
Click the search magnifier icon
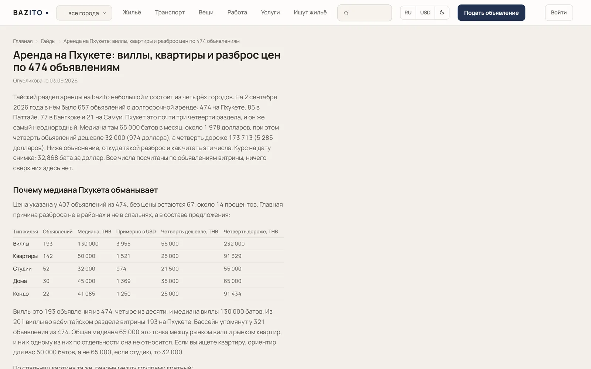pyautogui.click(x=346, y=13)
